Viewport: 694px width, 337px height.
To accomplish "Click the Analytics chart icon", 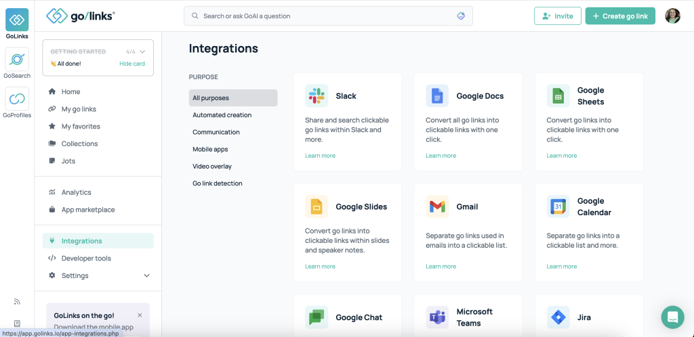I will click(52, 192).
